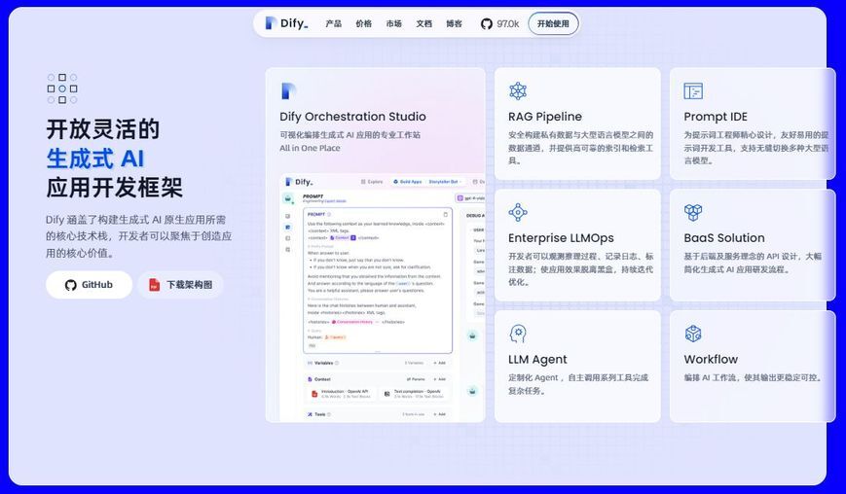Click Add next to Tools in preview
The image size is (846, 494).
pyautogui.click(x=440, y=414)
